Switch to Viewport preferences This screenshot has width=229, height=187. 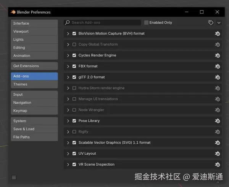(34, 32)
